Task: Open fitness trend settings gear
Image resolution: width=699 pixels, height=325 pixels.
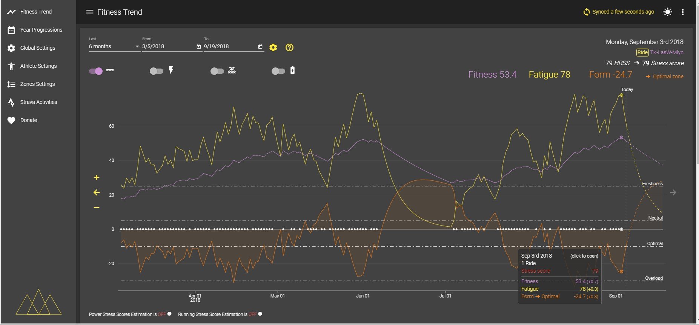Action: pos(273,47)
